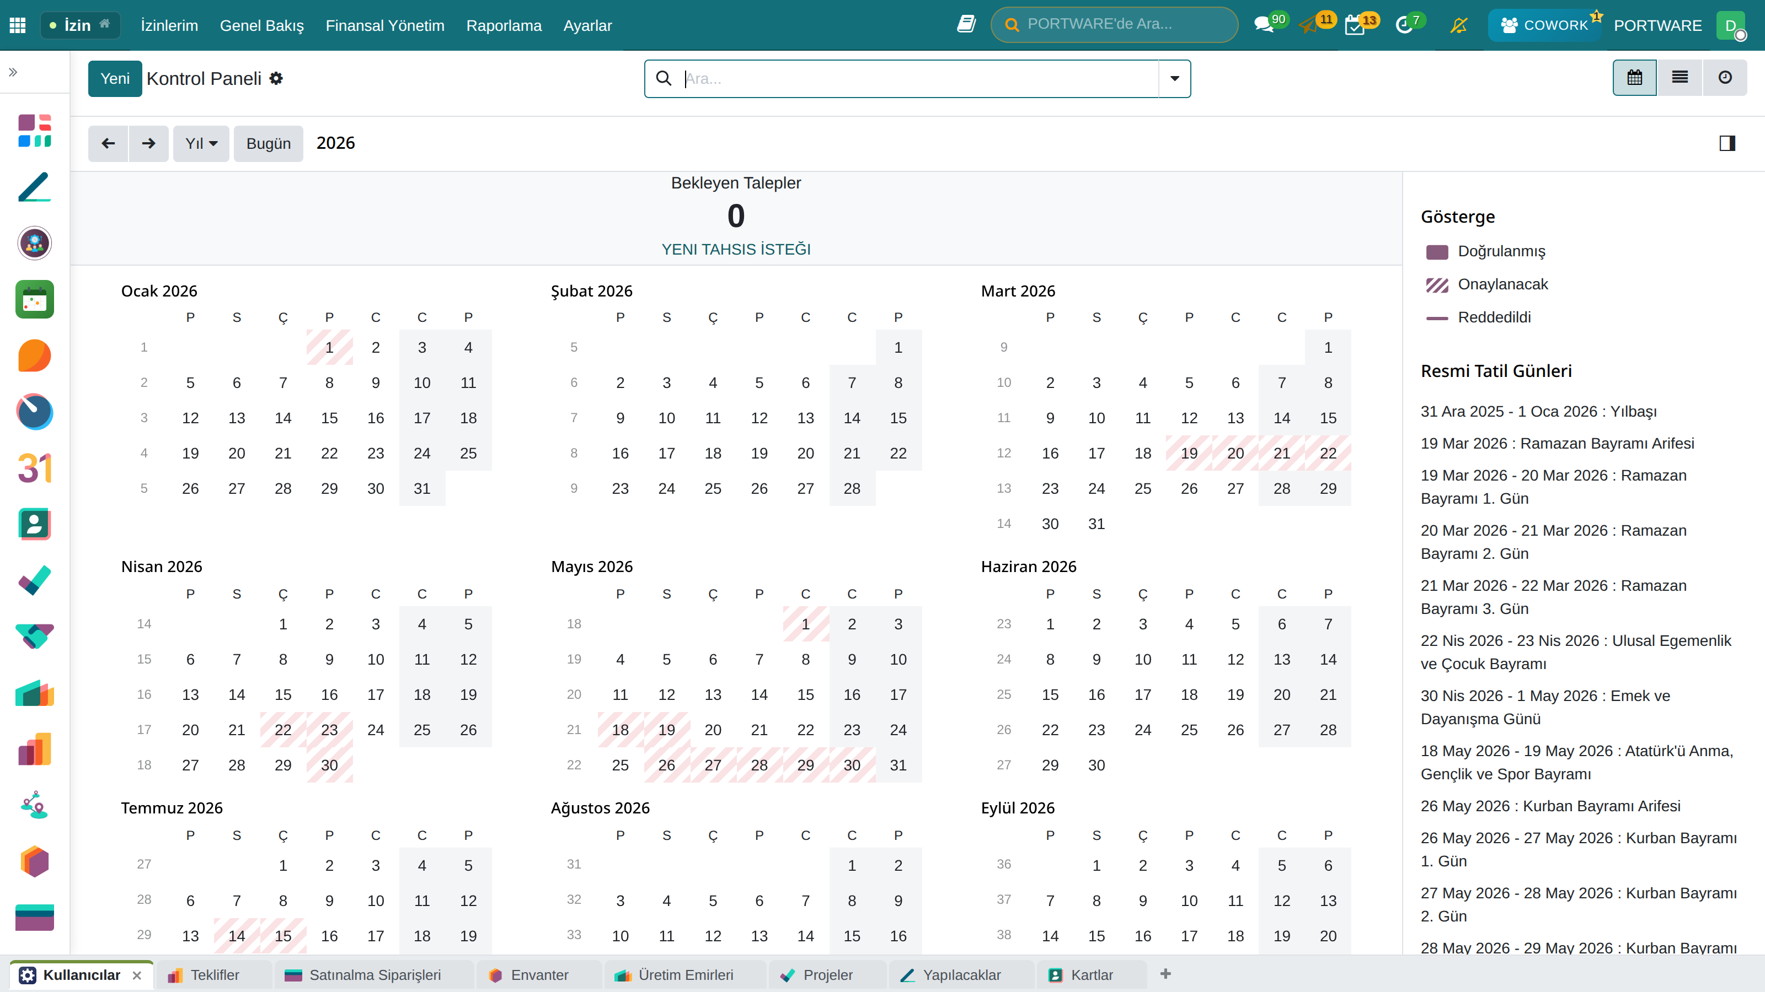This screenshot has height=992, width=1765.
Task: Create a new leave request with Yeni
Action: click(115, 79)
